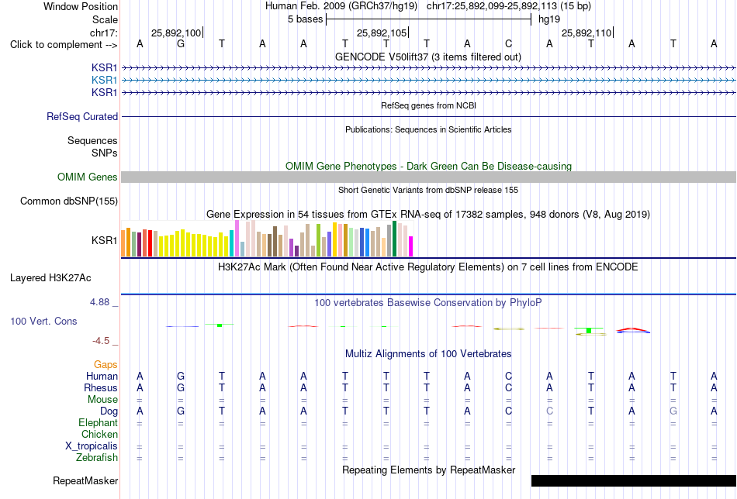
Task: Open 'Repeating Elements by RepeatMasker' title
Action: click(429, 470)
